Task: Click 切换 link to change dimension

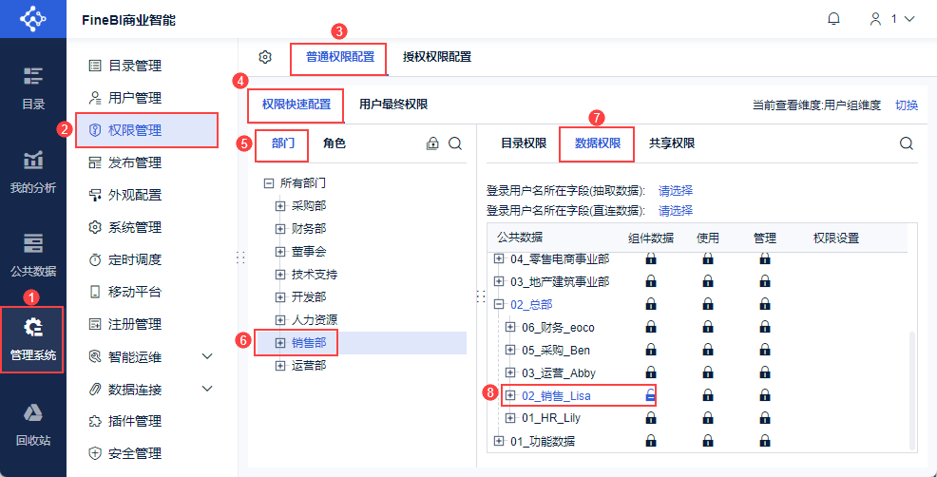Action: [x=906, y=105]
